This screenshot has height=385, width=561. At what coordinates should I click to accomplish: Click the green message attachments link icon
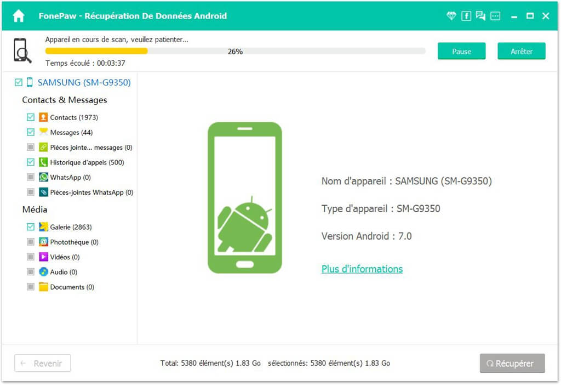(43, 147)
